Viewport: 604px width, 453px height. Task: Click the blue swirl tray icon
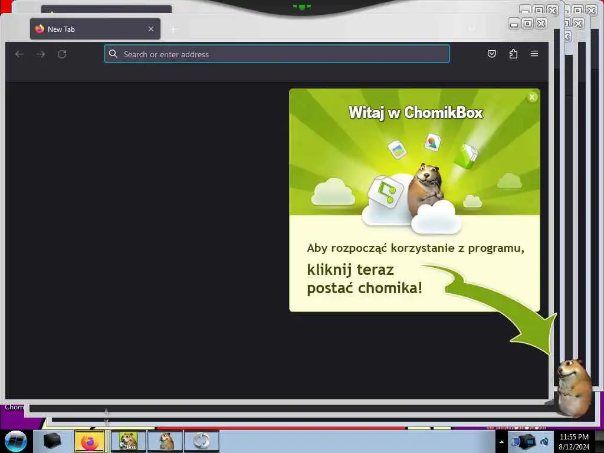(x=544, y=442)
